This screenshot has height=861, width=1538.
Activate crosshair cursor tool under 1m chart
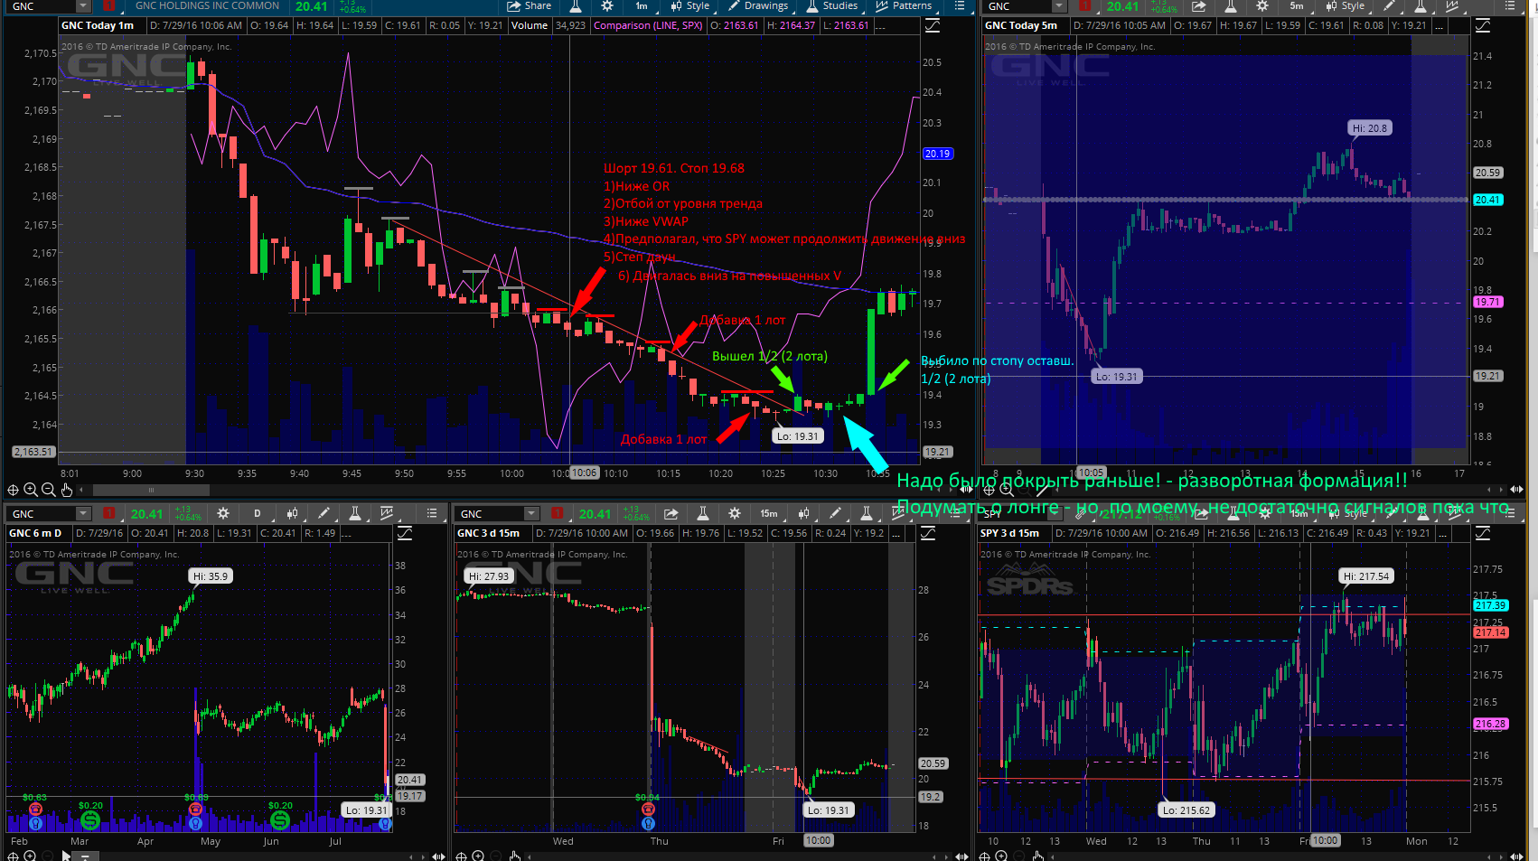[13, 490]
